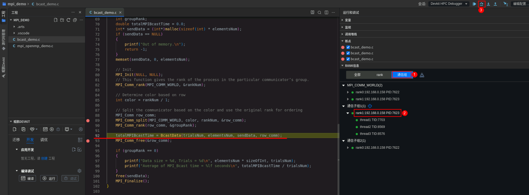Click the topology icon beside 通信组
This screenshot has height=195, width=529.
[x=422, y=75]
